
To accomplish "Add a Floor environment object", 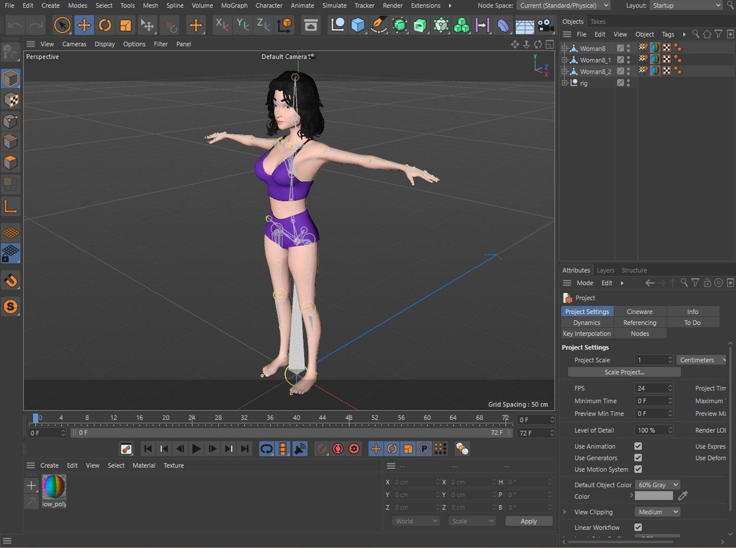I will 524,25.
